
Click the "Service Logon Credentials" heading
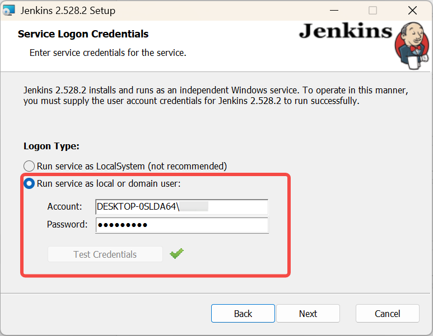[x=83, y=34]
